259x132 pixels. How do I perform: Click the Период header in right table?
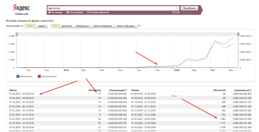point(135,90)
